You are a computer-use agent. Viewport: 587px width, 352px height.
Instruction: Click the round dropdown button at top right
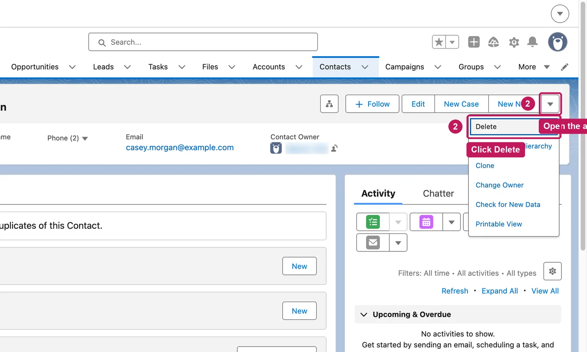[x=560, y=14]
